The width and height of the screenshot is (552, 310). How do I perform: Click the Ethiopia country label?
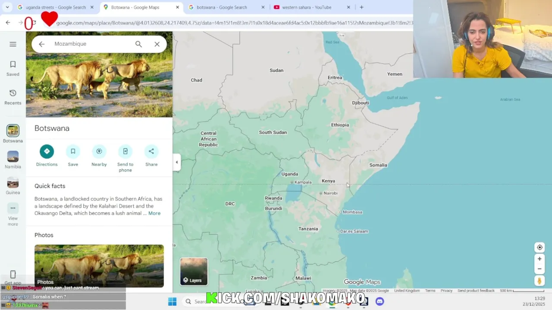[340, 125]
